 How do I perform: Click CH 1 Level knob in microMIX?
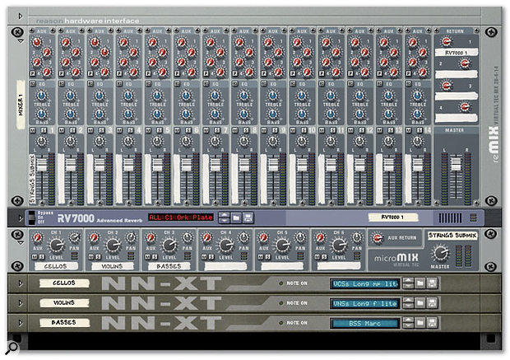(x=56, y=245)
